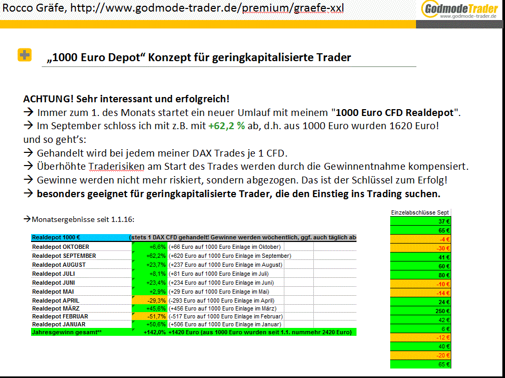Click "Monatsergebnisse seit 1.1.16:"
The height and width of the screenshot is (378, 505).
79,219
